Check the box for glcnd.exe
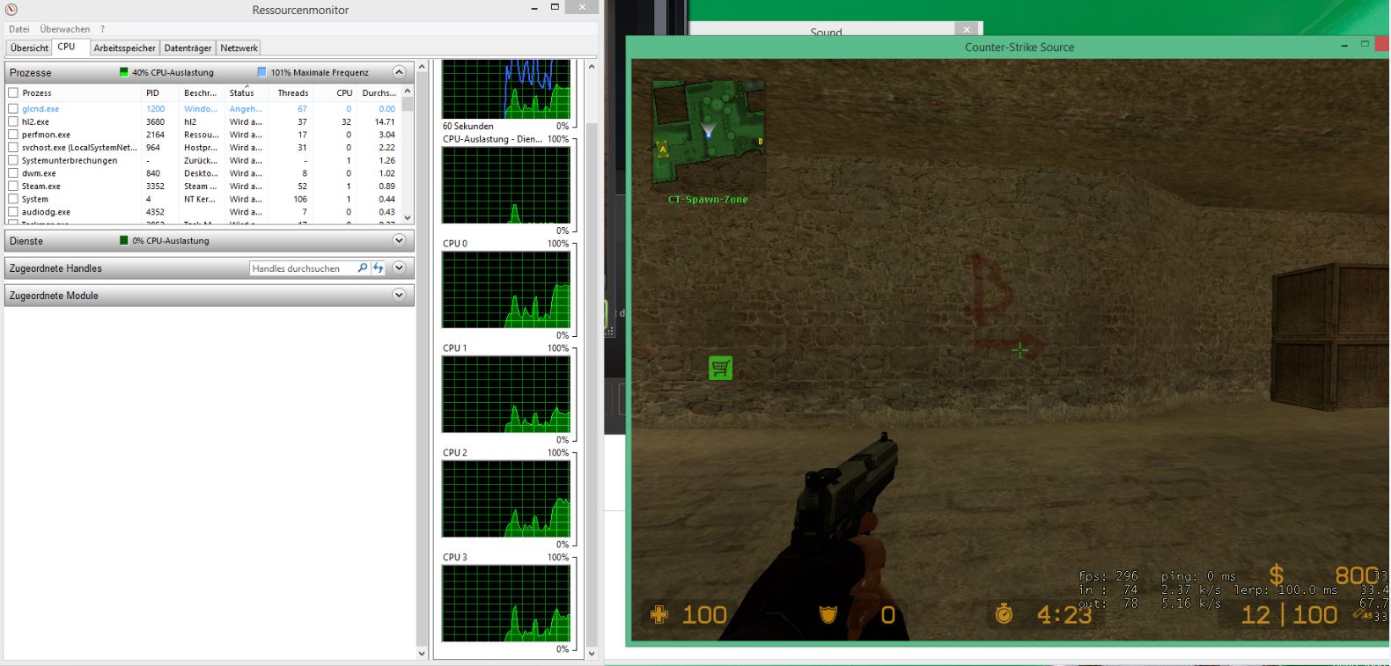Image resolution: width=1391 pixels, height=666 pixels. [x=13, y=109]
